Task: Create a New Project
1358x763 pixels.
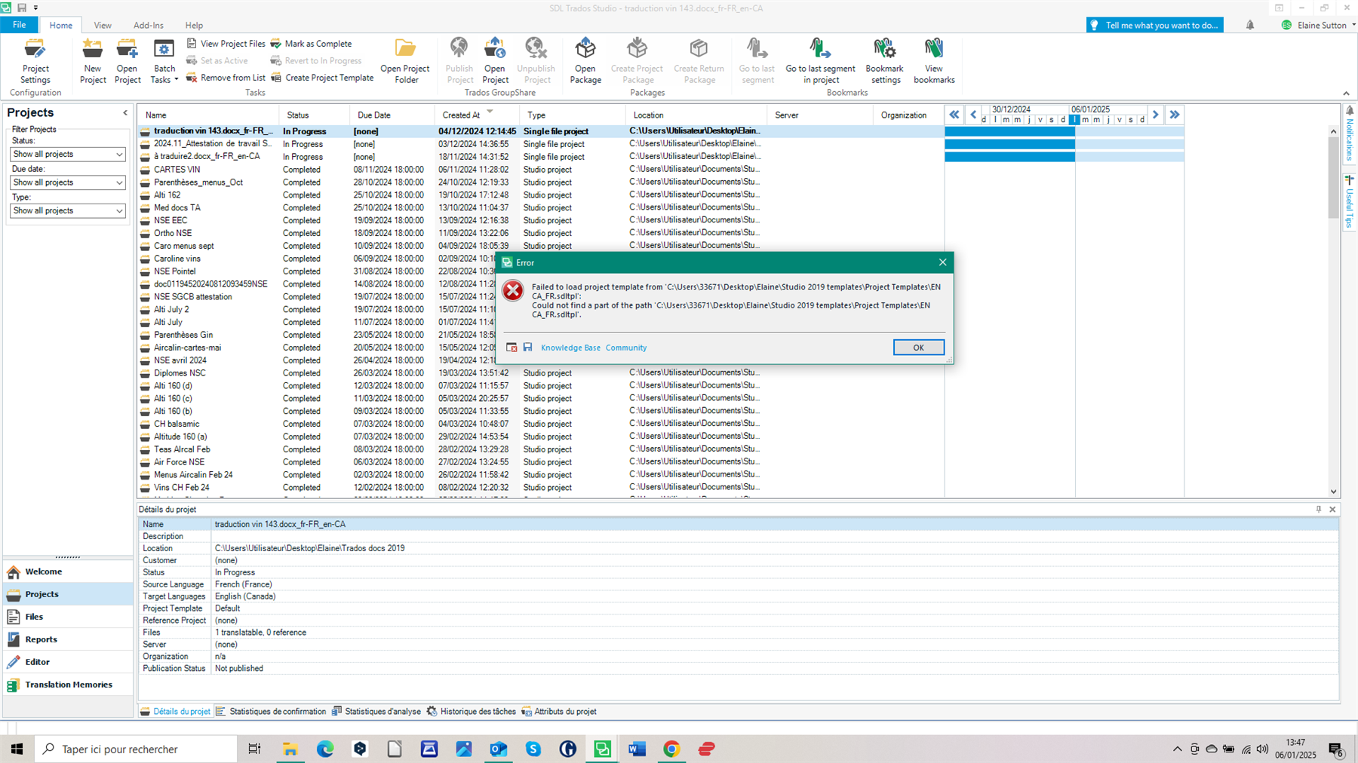Action: pyautogui.click(x=93, y=62)
